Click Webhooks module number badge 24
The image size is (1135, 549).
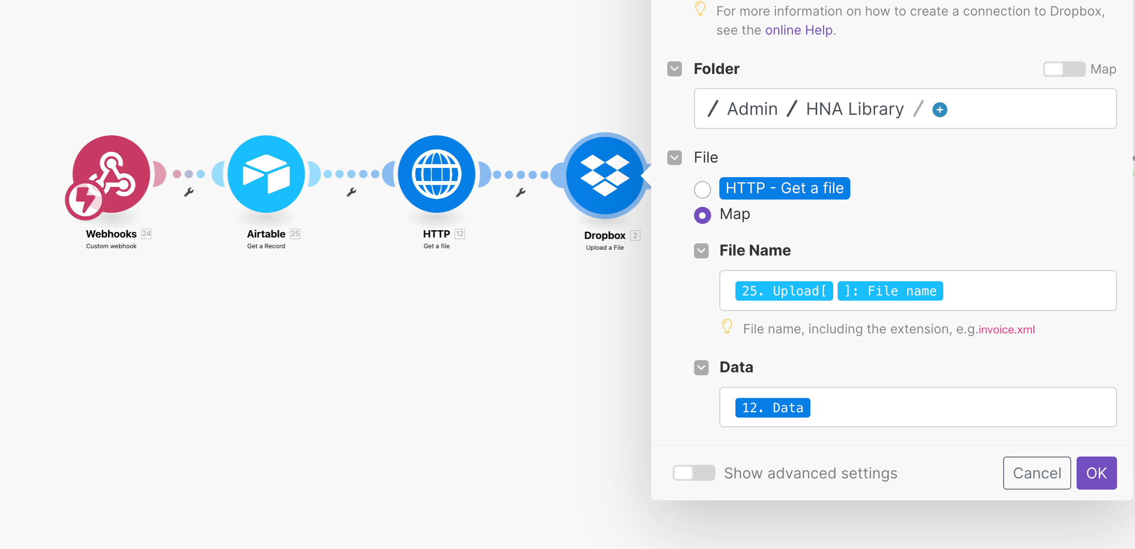(x=146, y=234)
